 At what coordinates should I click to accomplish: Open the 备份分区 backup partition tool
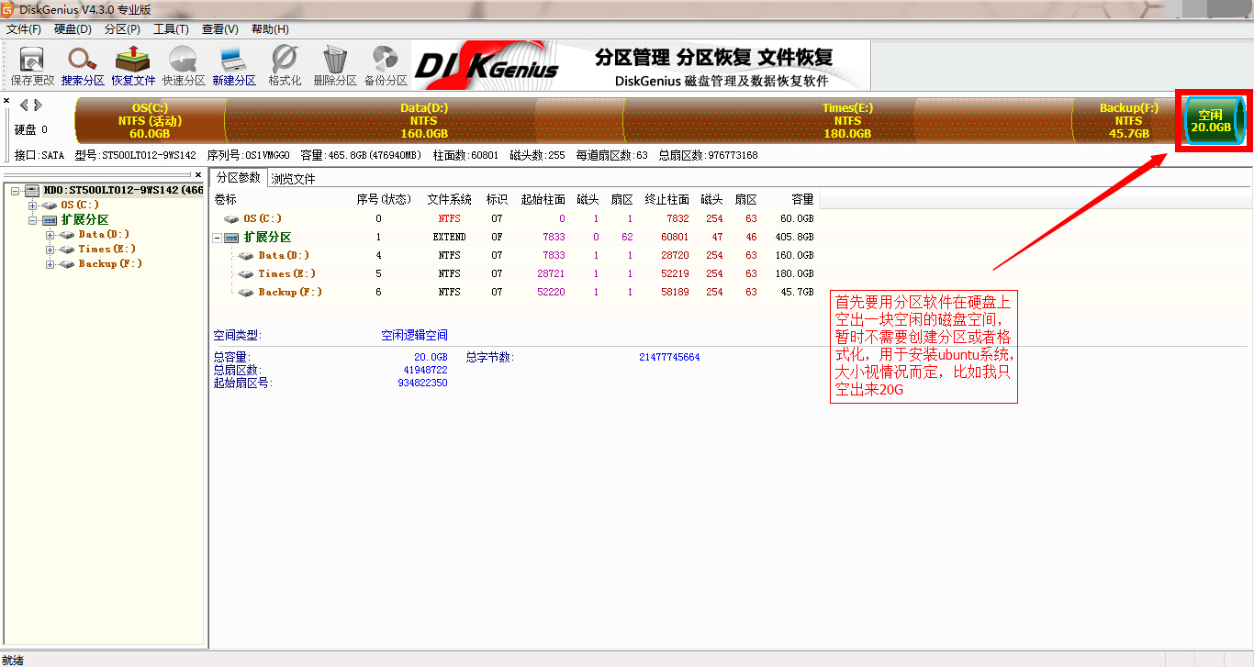click(x=386, y=66)
